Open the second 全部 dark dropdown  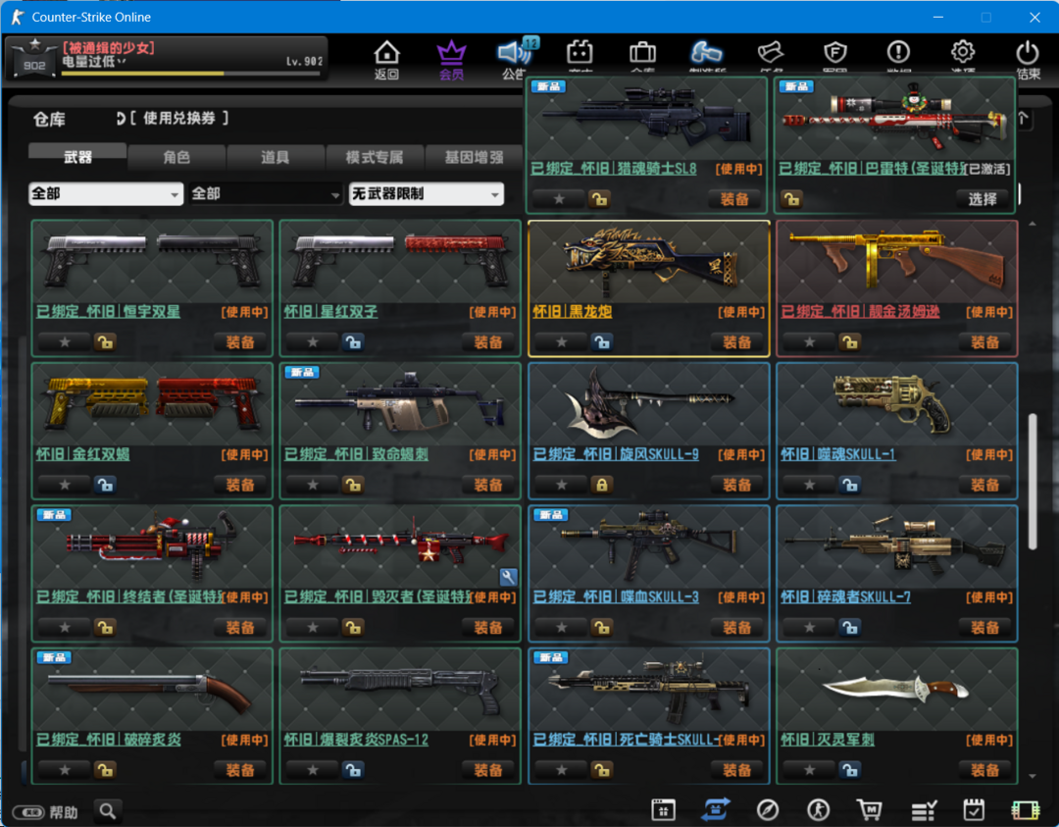[266, 194]
